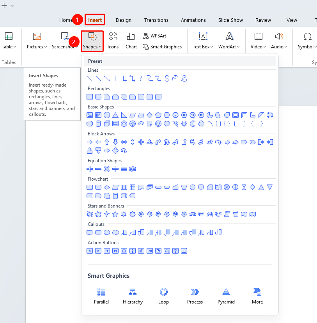Open the Animations tab
The width and height of the screenshot is (317, 323).
(193, 20)
